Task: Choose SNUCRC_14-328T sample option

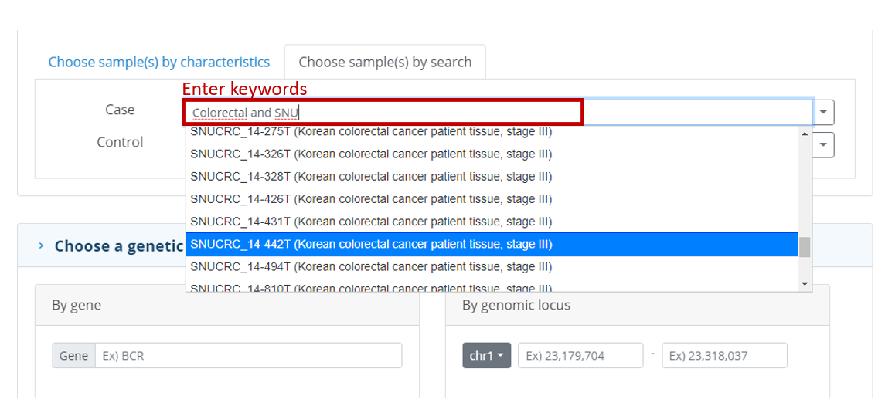Action: [x=492, y=176]
